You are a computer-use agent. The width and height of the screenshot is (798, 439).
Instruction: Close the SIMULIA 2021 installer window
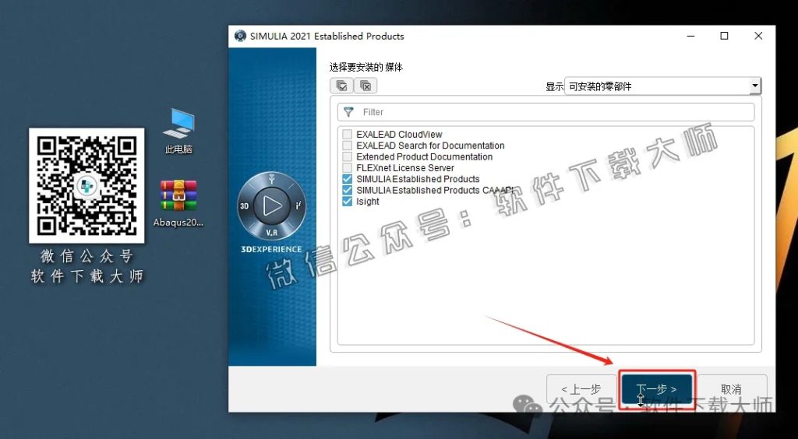point(758,36)
